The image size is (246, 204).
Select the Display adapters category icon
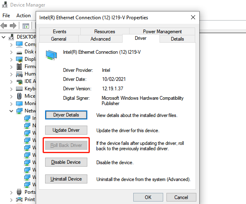coord(19,59)
